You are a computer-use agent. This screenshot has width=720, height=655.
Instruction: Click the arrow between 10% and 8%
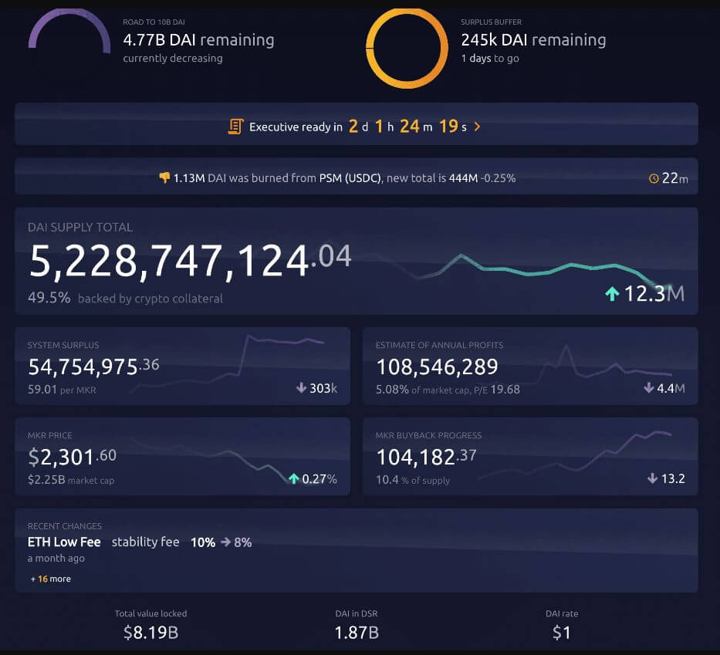coord(225,542)
